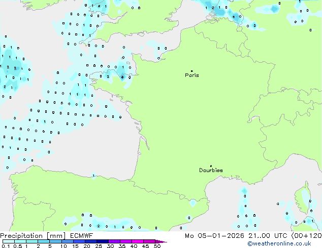Click the Paris city label

click(192, 75)
